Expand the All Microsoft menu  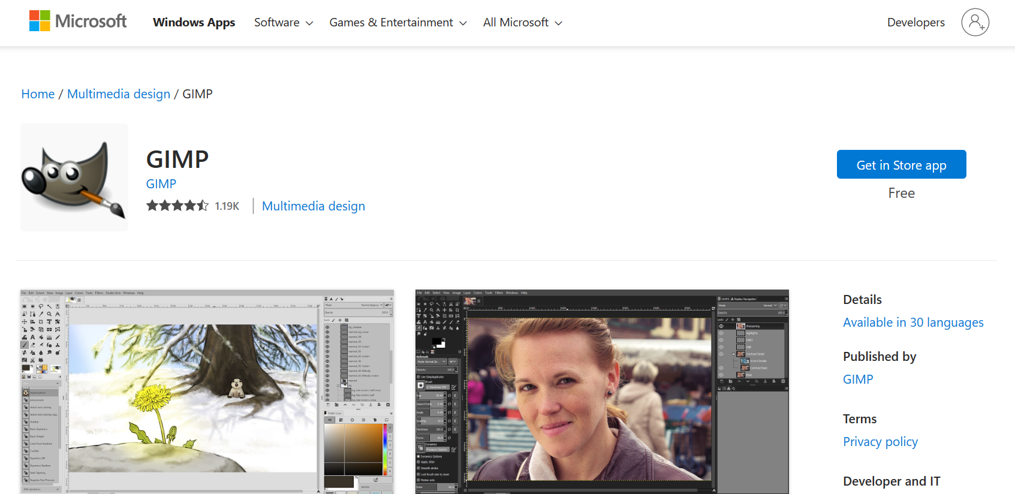(x=522, y=23)
